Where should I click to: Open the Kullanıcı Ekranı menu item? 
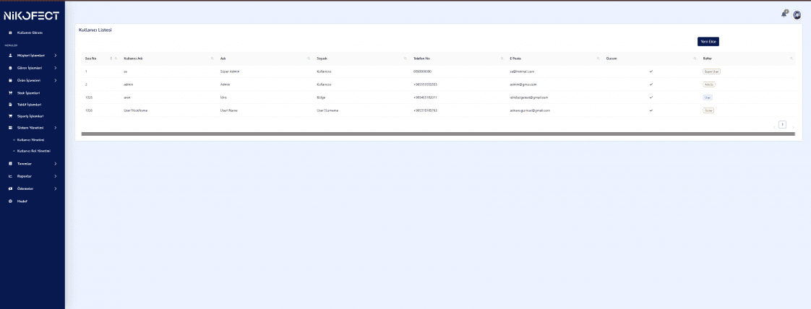pos(32,32)
